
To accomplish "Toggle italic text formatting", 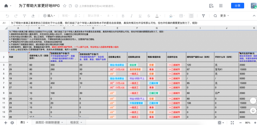I will point(131,16).
